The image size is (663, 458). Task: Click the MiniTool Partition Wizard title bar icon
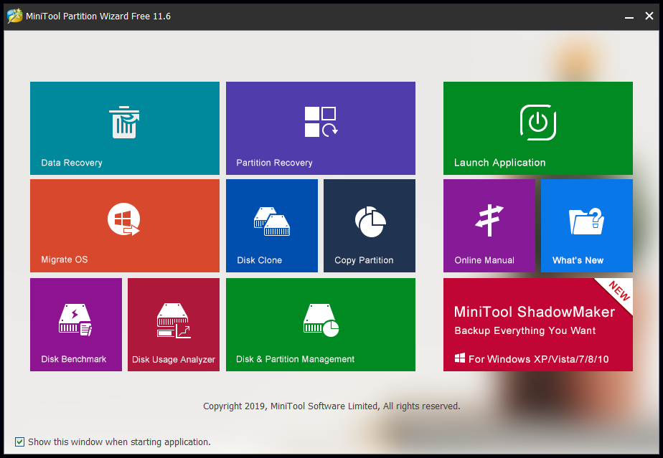(13, 15)
